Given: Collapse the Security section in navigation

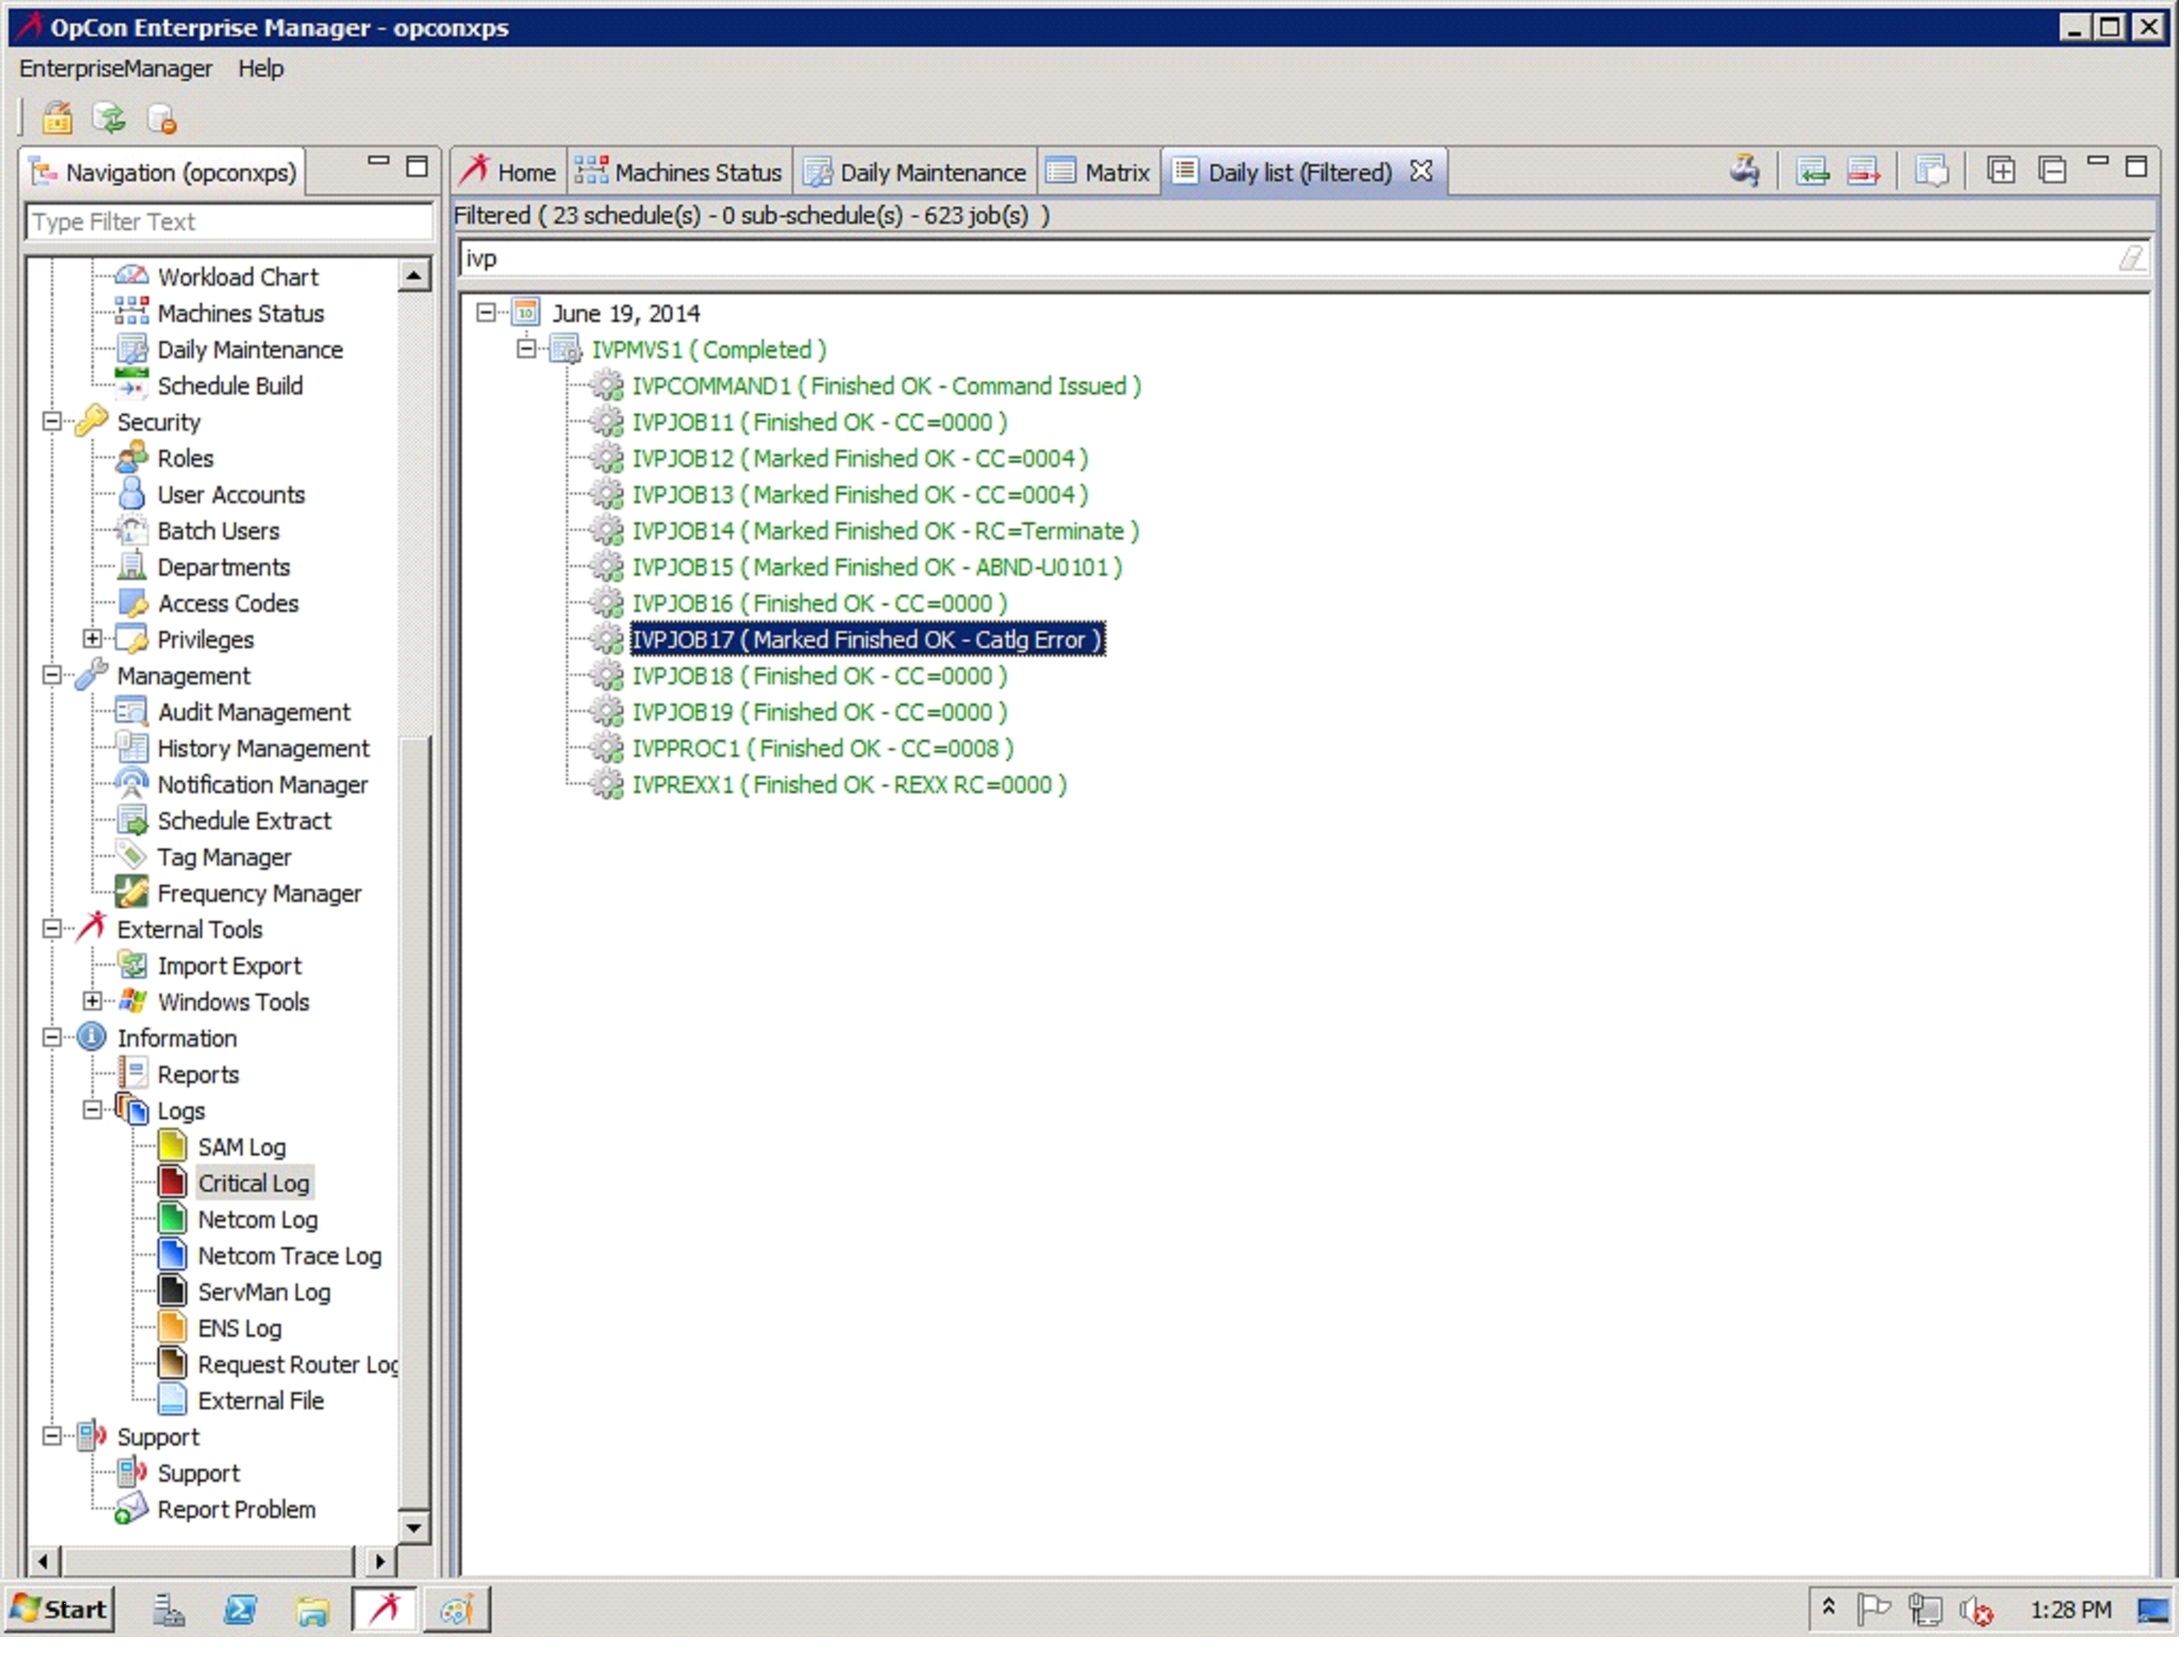Looking at the screenshot, I should pos(52,422).
